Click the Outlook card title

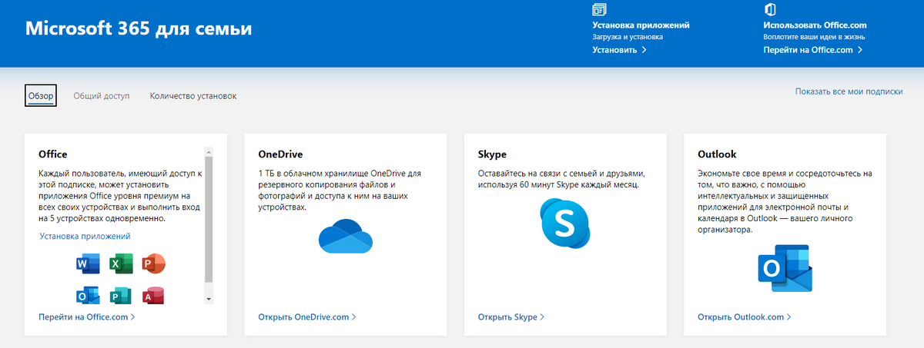[x=717, y=154]
